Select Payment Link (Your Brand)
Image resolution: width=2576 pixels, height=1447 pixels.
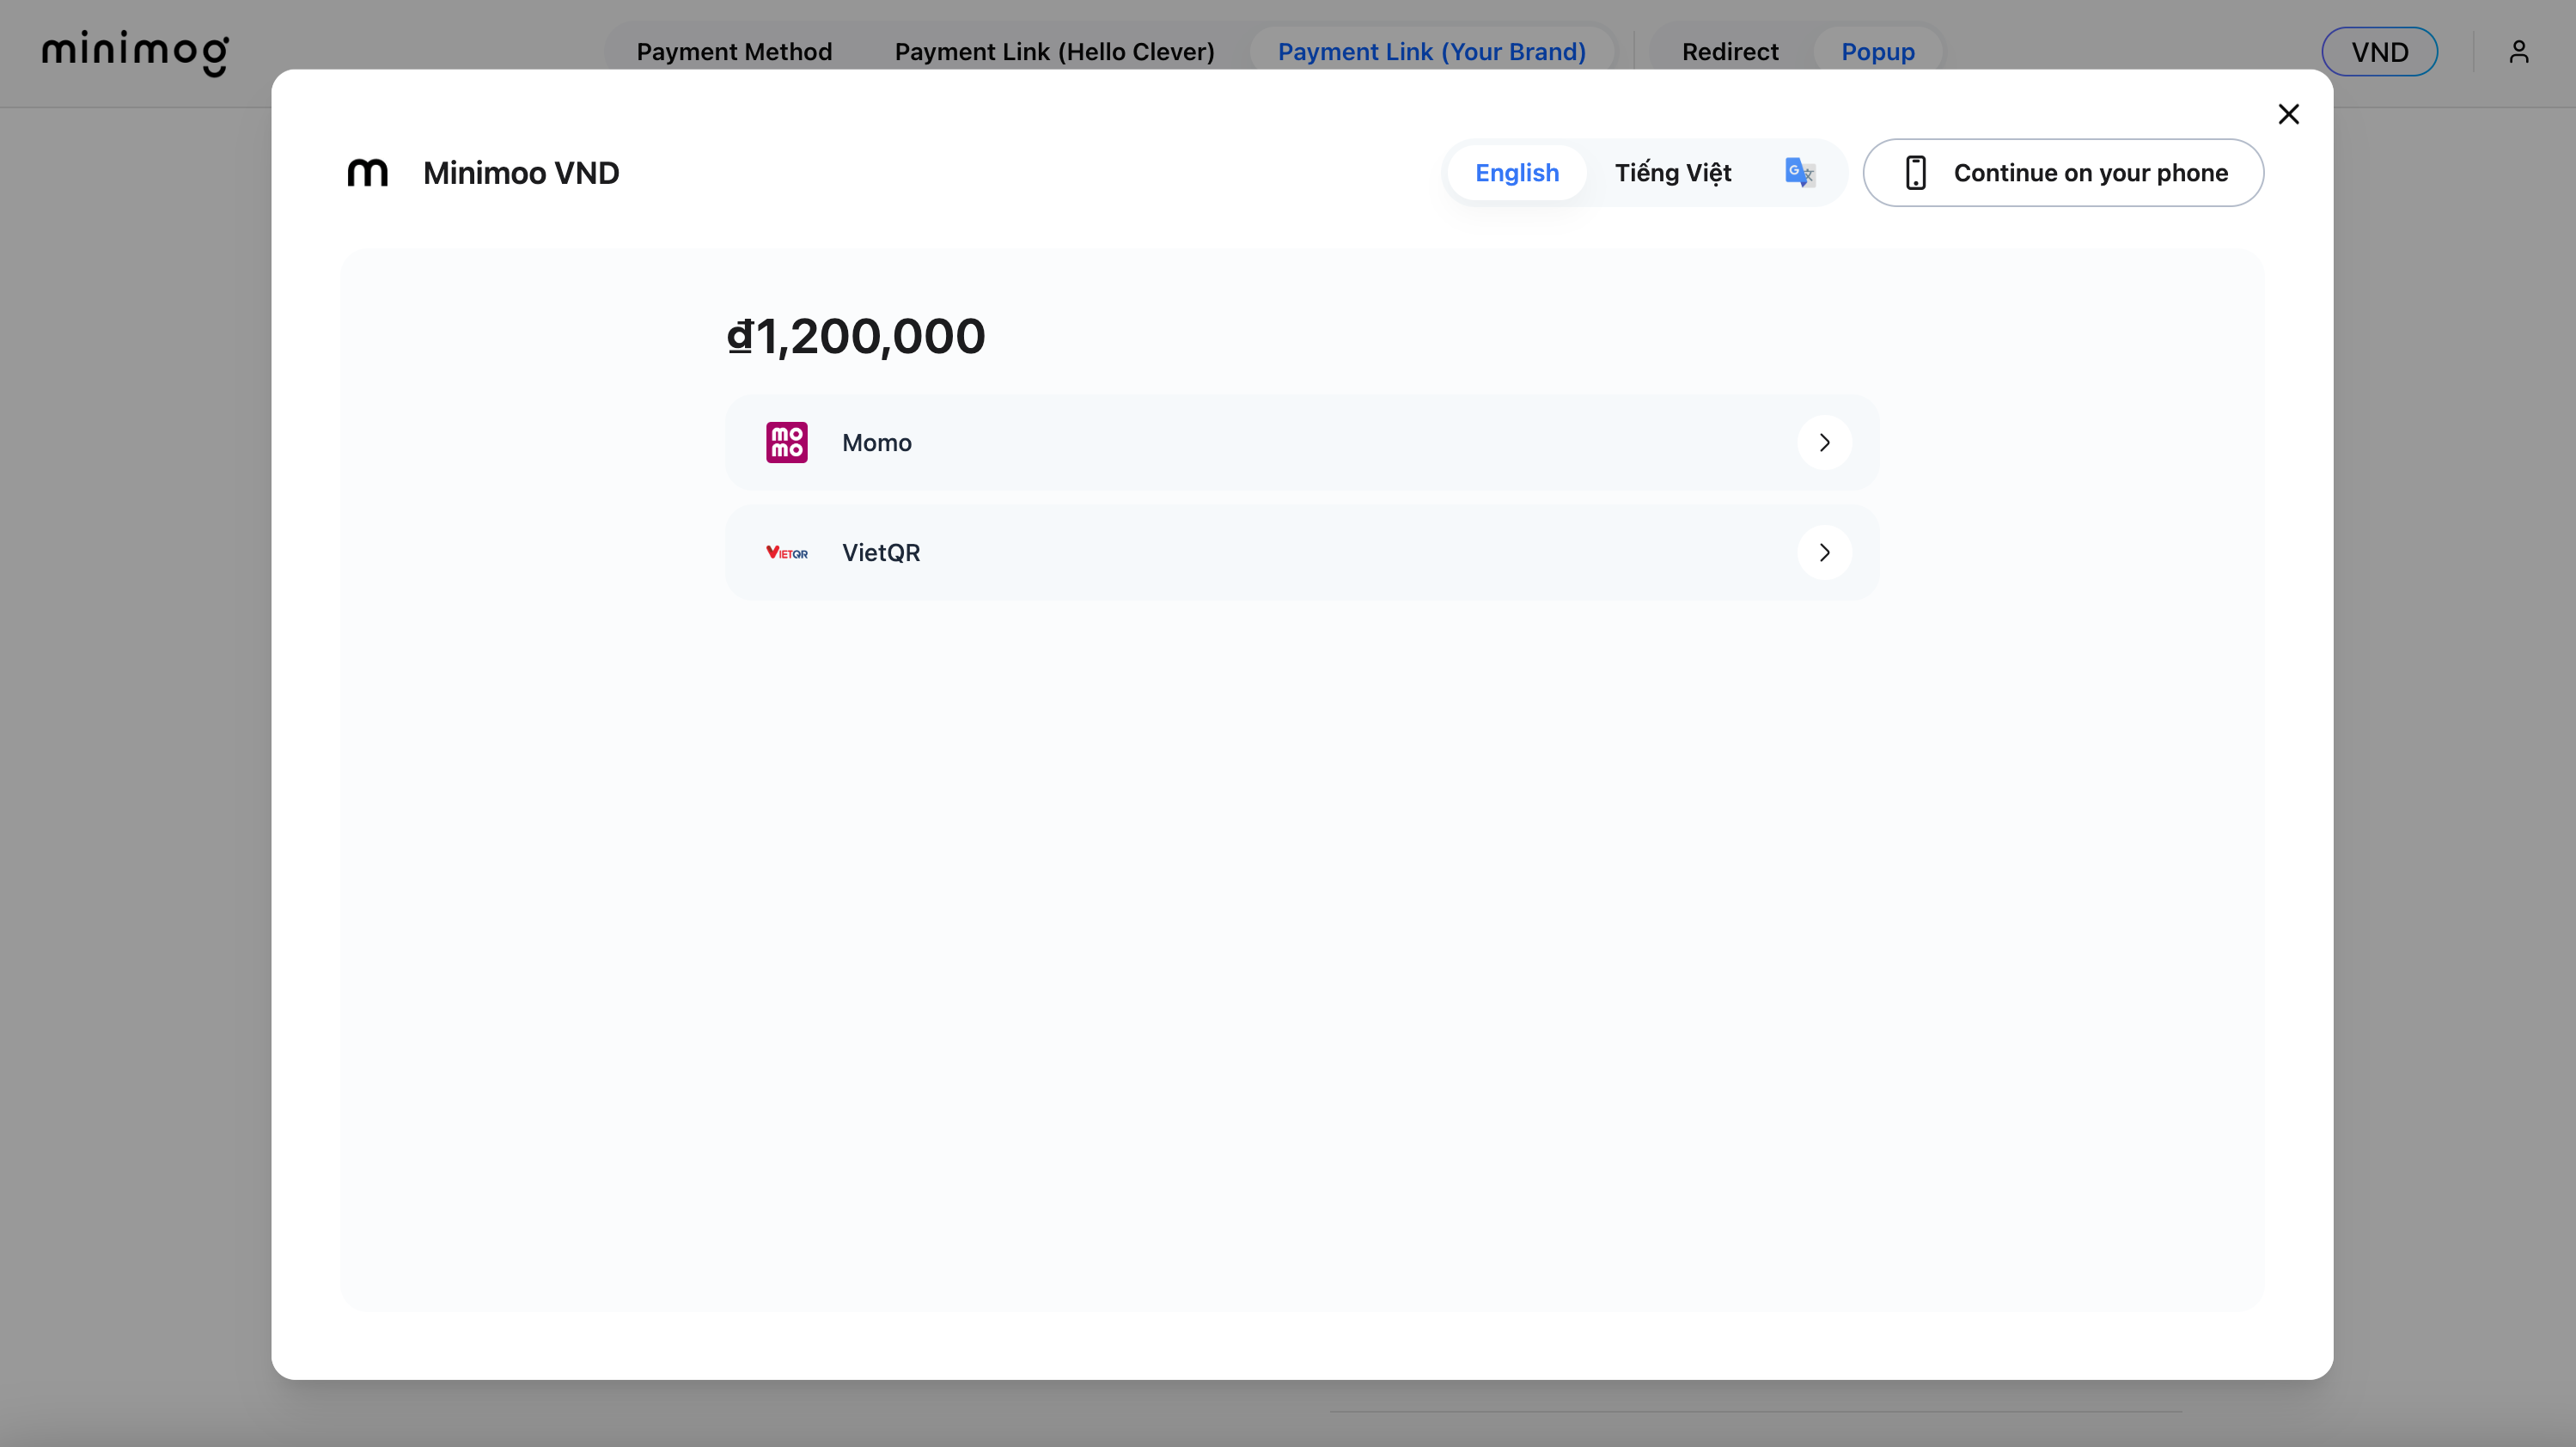pyautogui.click(x=1432, y=51)
